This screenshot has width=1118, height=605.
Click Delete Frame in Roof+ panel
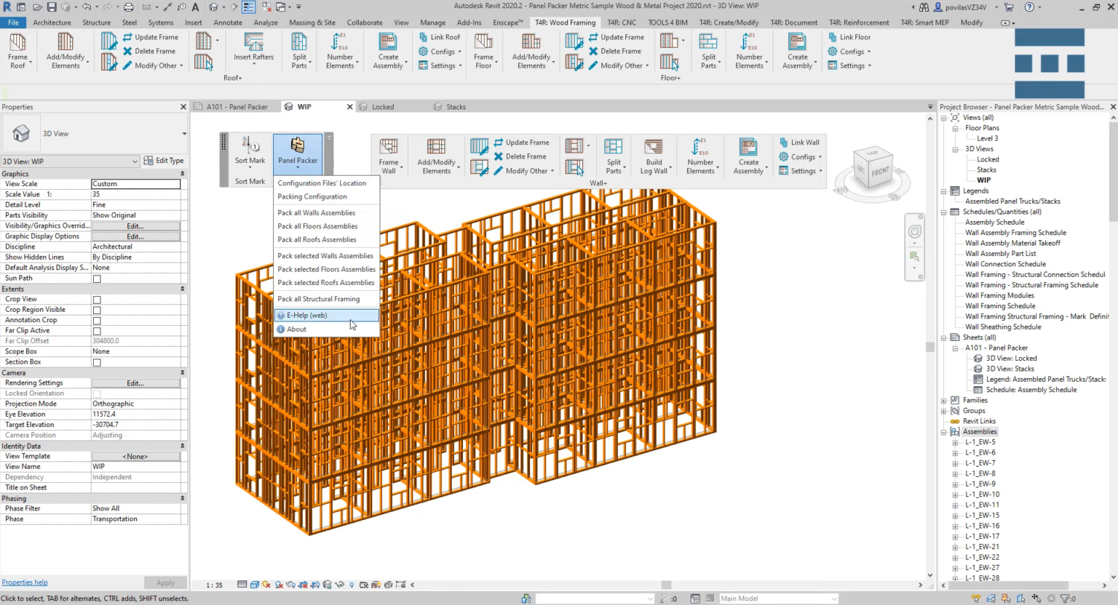pos(148,51)
